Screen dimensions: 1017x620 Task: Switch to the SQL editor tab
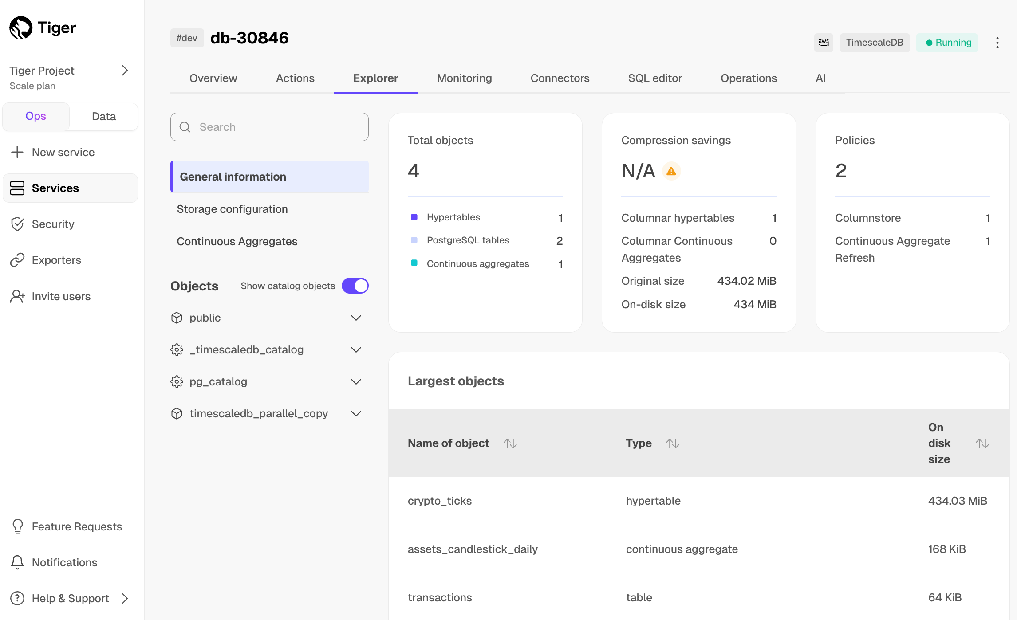coord(654,78)
